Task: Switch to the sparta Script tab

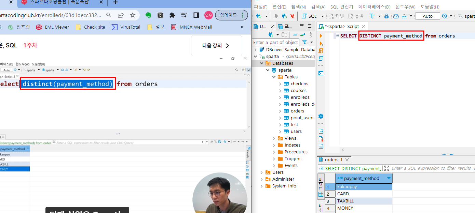Action: click(x=341, y=26)
